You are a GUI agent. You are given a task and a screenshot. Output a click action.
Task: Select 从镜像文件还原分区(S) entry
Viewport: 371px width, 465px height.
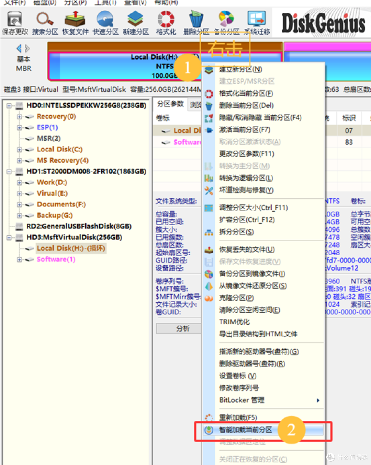pos(263,286)
